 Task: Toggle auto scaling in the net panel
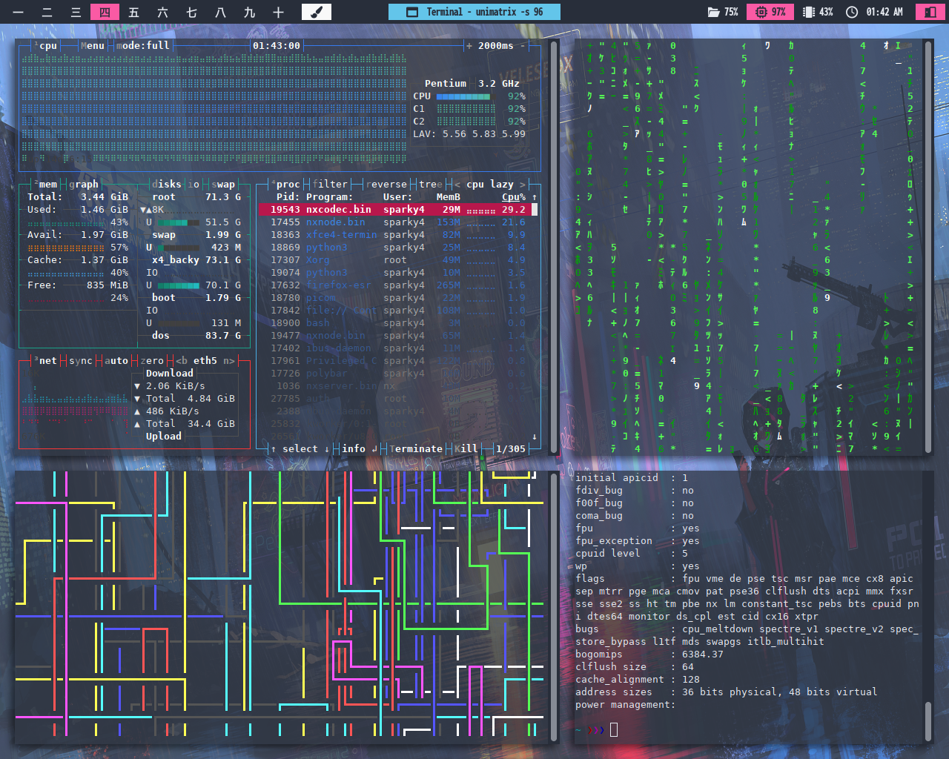pyautogui.click(x=116, y=361)
